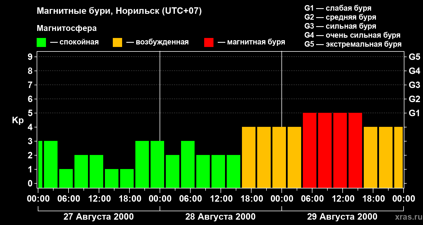This screenshot has width=423, height=225.
Task: Click the red 'магнитная буря' legend swatch
Action: [x=209, y=42]
